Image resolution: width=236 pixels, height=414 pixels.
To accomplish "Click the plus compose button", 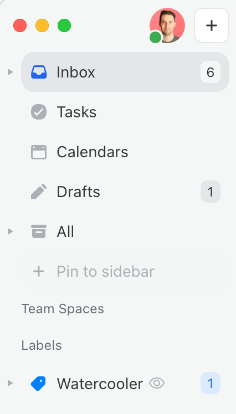I will tap(212, 25).
